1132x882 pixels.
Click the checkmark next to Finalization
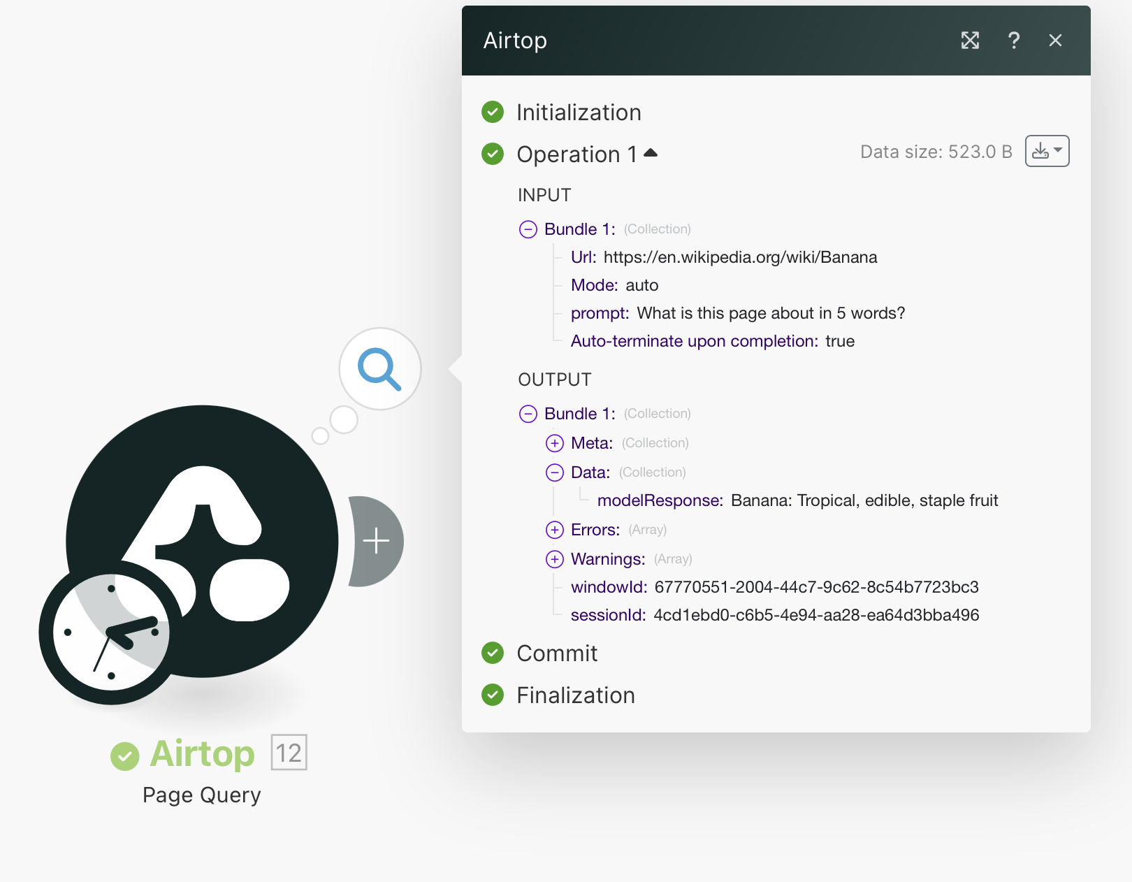click(493, 695)
